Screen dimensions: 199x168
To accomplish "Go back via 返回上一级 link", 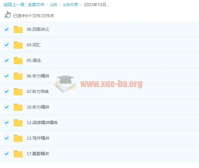I will pyautogui.click(x=14, y=5).
